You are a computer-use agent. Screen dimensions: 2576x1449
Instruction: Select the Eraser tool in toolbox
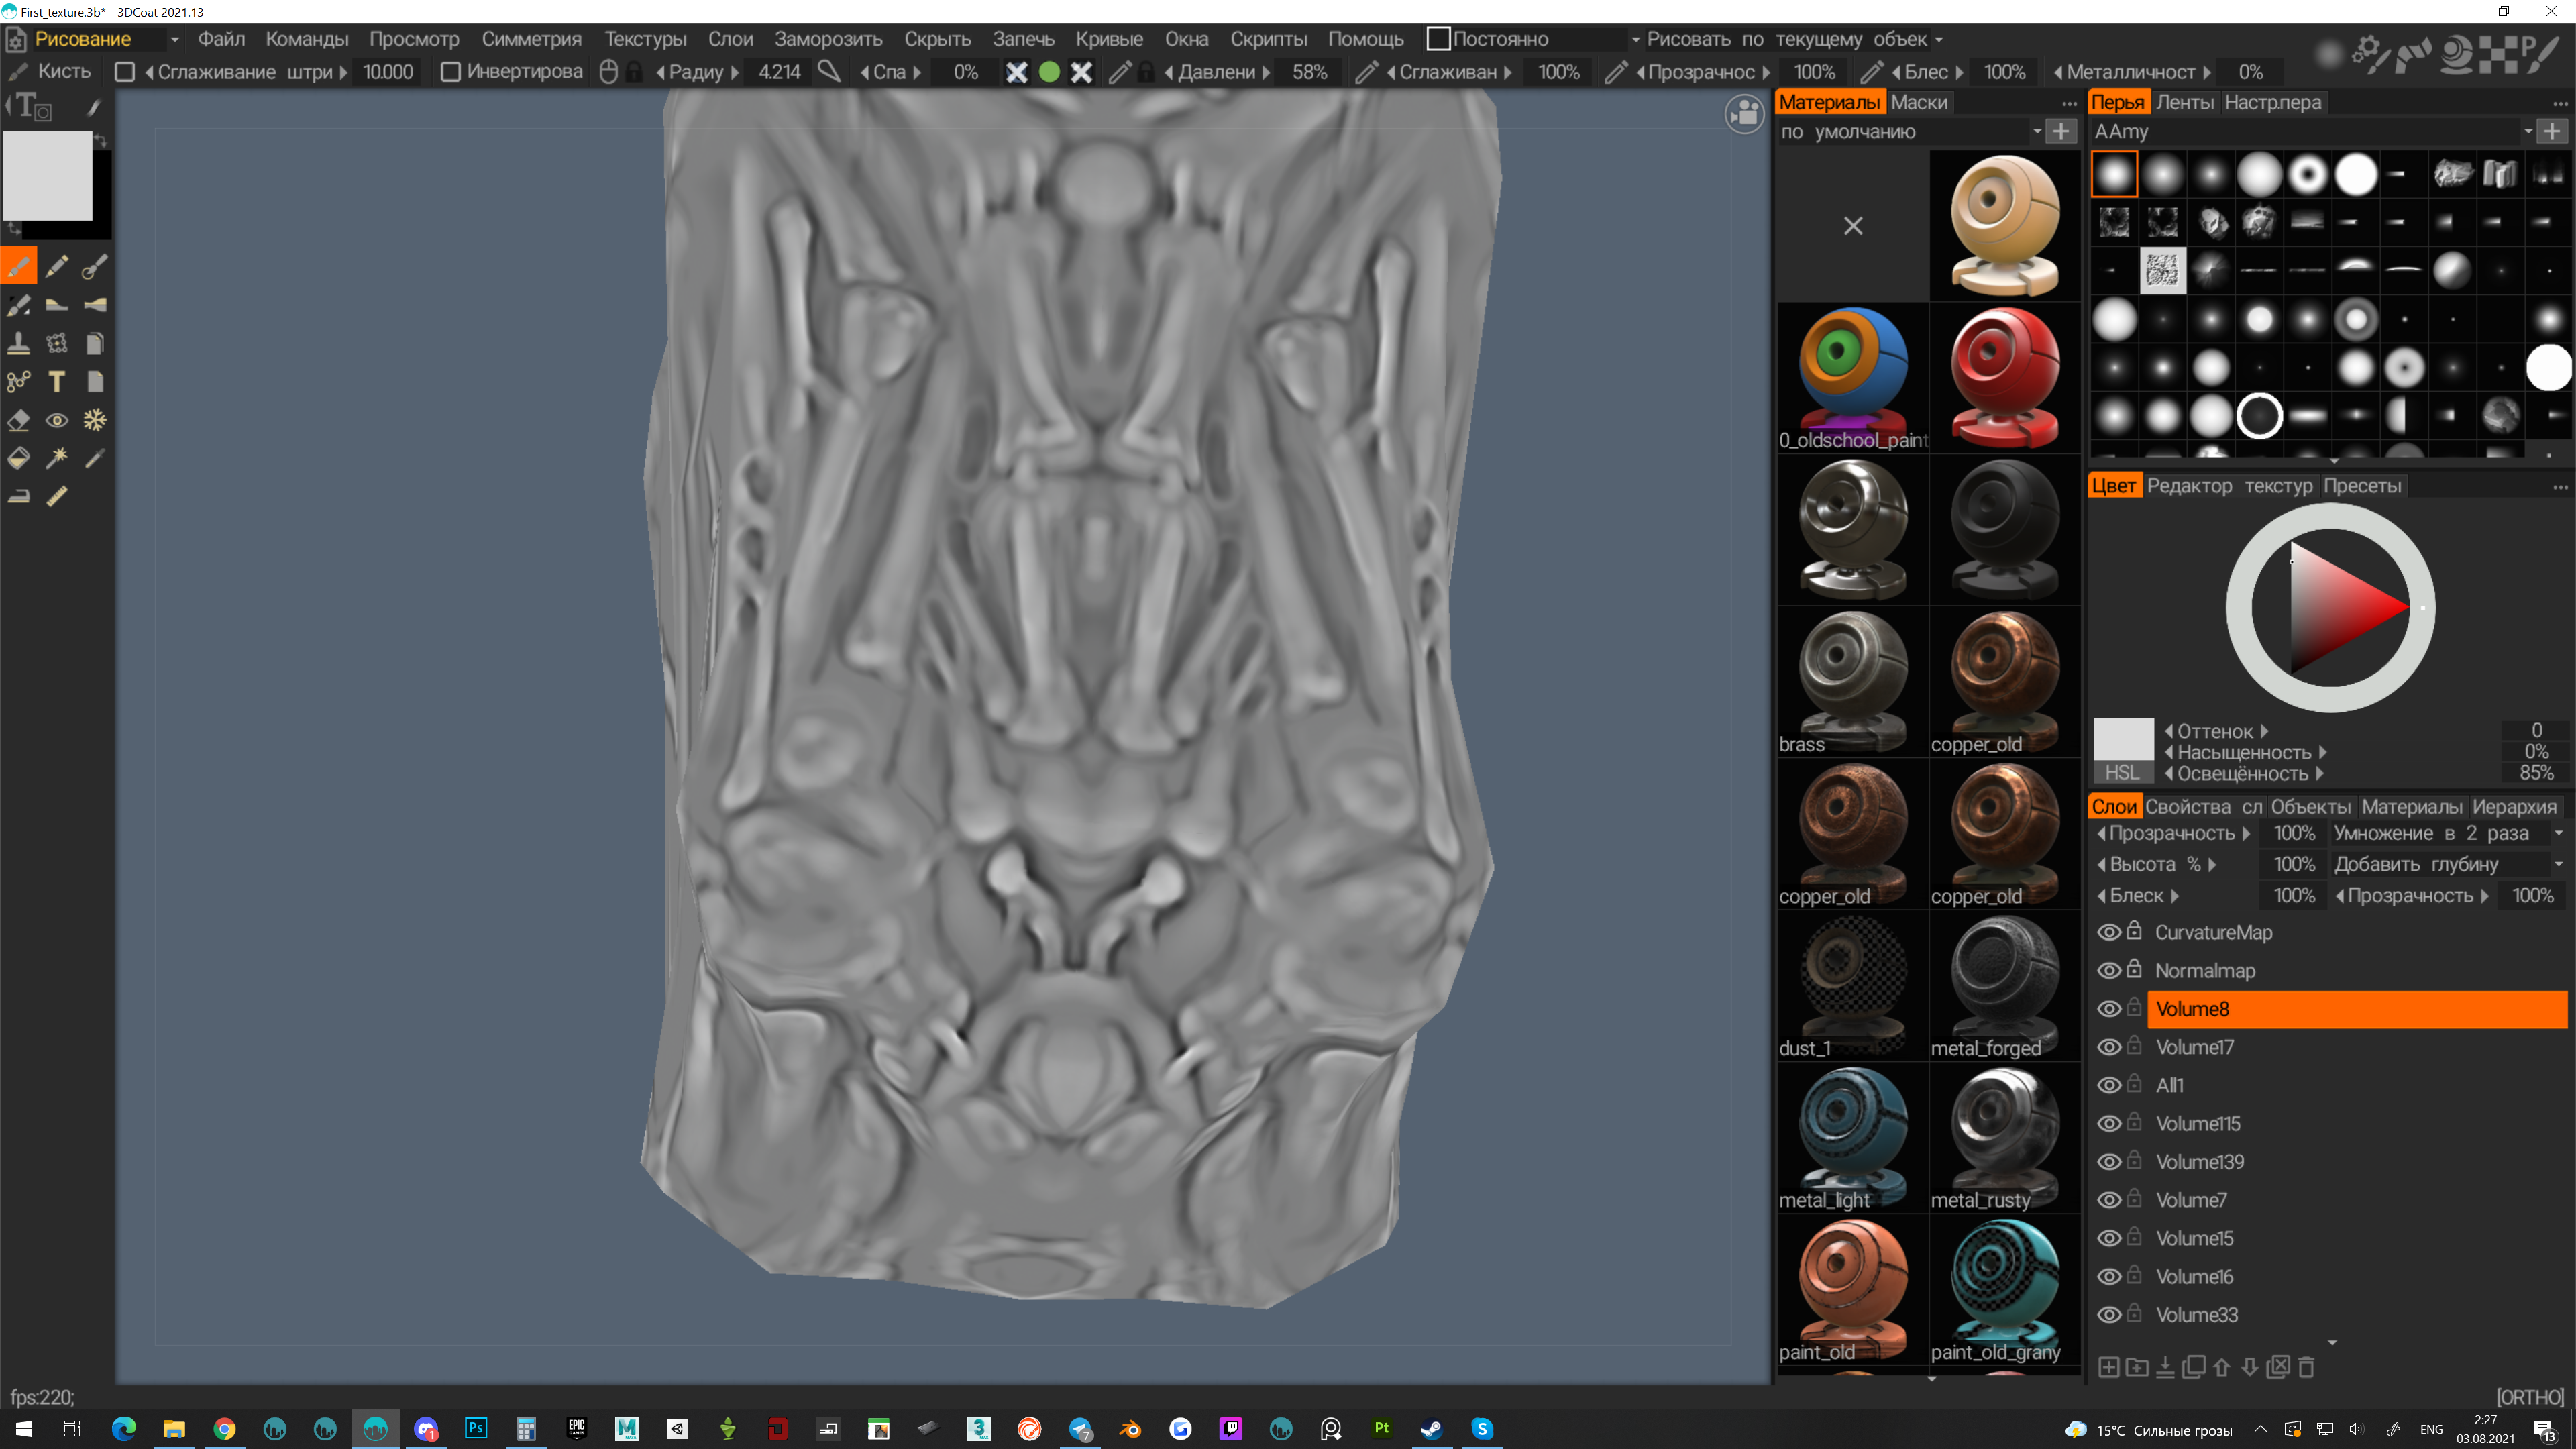[18, 420]
